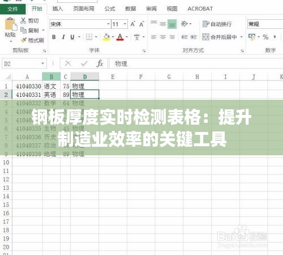Viewport: 283px width, 255px height.
Task: Open the merge and center dropdown arrow
Action: (x=241, y=37)
